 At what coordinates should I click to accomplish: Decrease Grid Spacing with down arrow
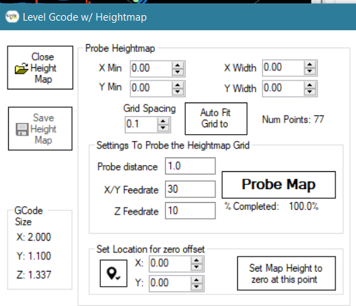point(163,128)
